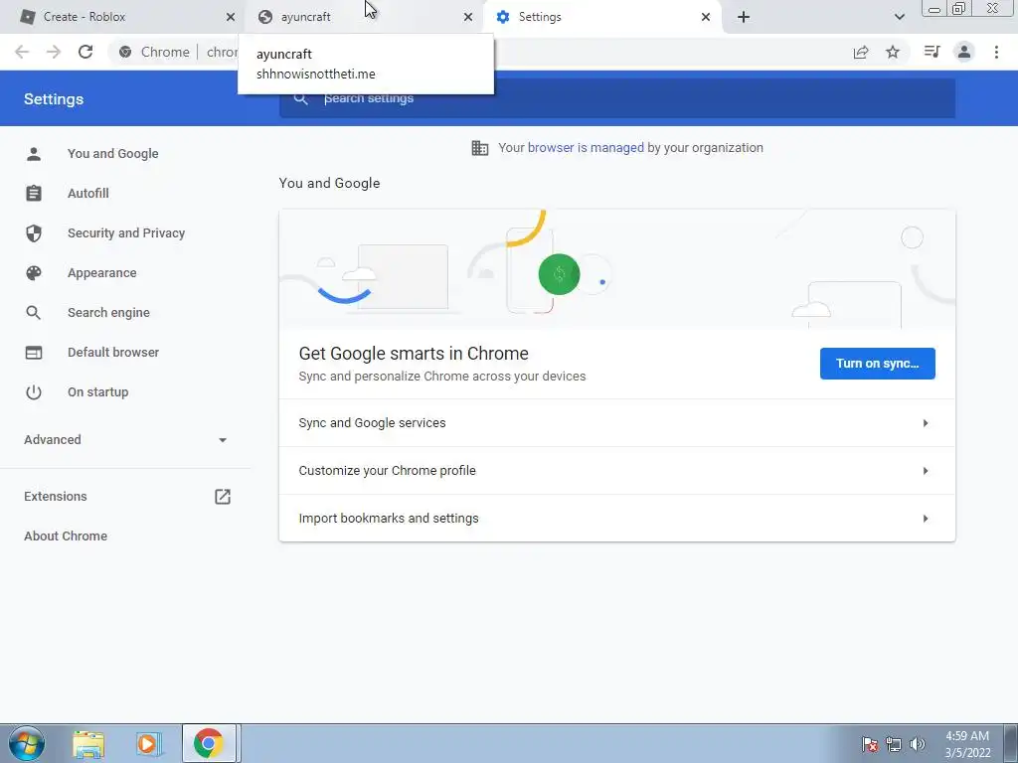The height and width of the screenshot is (763, 1018).
Task: Click the search magnifier icon in Settings
Action: coord(300,98)
